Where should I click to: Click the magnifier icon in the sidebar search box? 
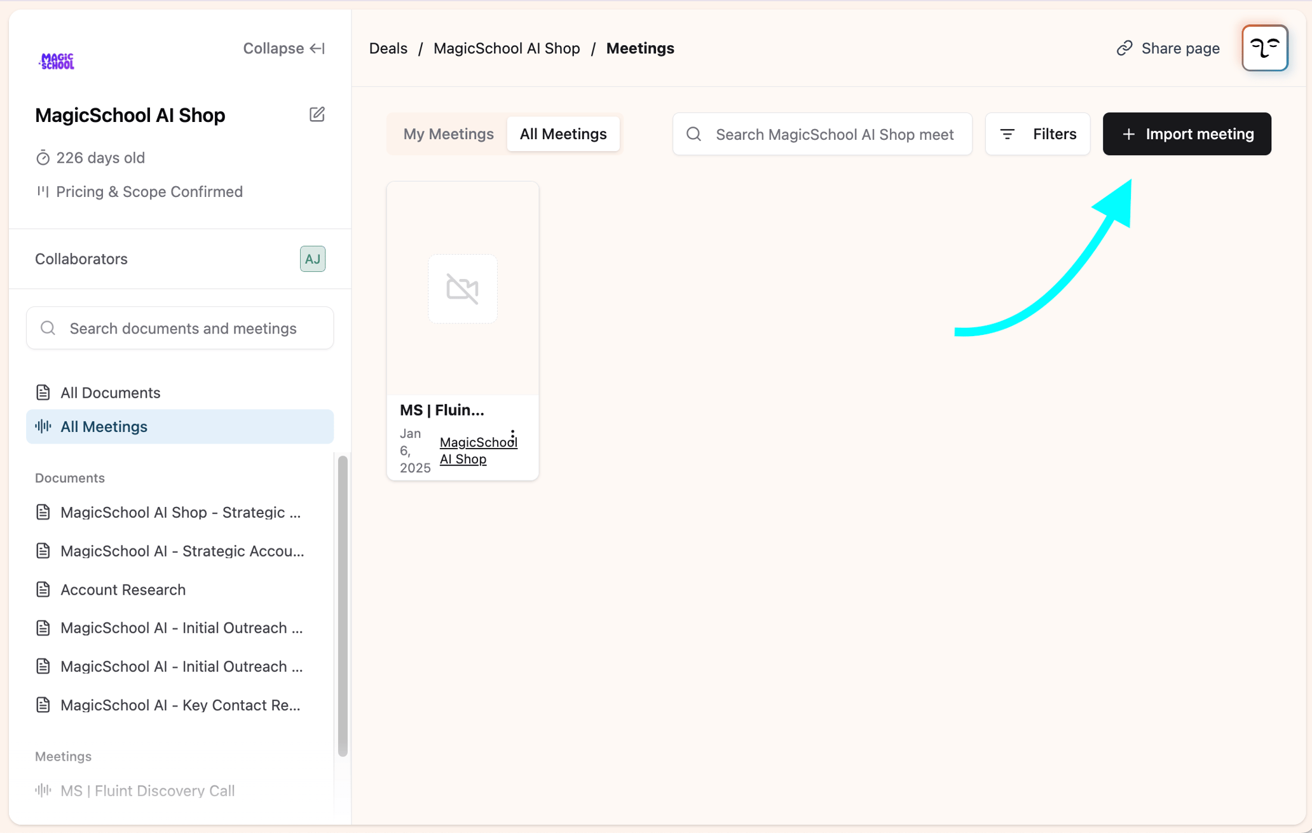point(48,328)
